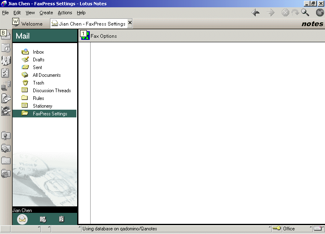Open the Create menu
This screenshot has width=325, height=234.
(x=46, y=13)
